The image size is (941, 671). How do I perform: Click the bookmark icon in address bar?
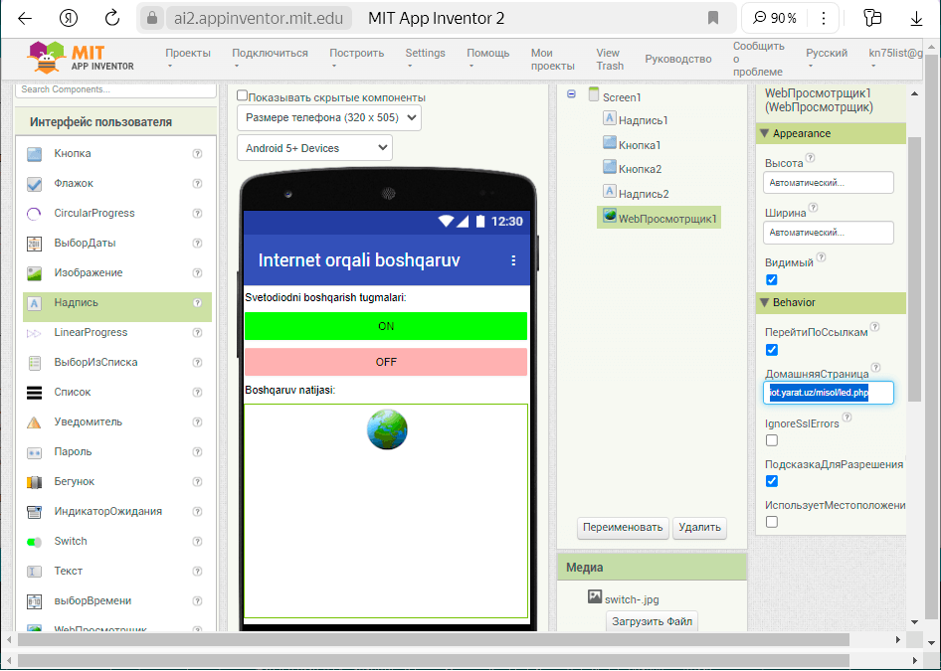pyautogui.click(x=713, y=18)
